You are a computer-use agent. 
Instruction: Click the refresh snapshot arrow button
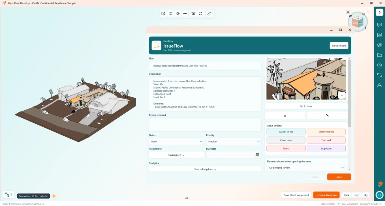(285, 115)
